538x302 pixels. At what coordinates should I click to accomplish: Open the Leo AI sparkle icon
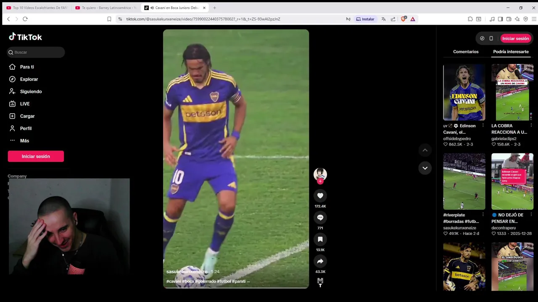coord(517,19)
